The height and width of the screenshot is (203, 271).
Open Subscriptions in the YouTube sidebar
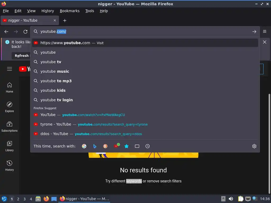(10, 127)
